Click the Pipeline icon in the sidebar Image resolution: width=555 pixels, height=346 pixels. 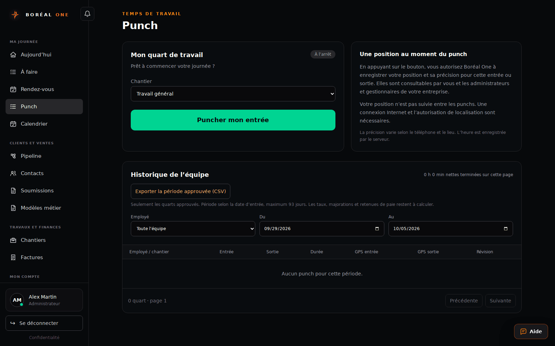pos(13,156)
